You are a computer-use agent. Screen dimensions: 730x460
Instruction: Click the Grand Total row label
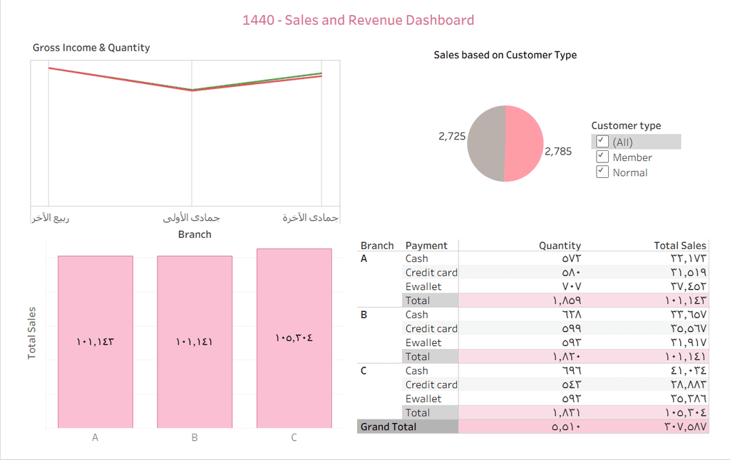389,427
